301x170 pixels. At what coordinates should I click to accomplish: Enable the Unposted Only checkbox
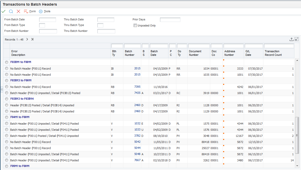click(135, 25)
